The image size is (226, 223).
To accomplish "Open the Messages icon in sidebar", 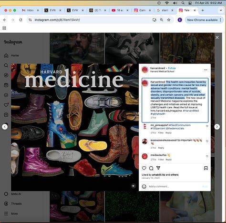I will pyautogui.click(x=6, y=95).
